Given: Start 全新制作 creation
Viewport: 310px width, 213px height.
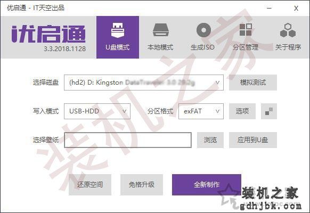Looking at the screenshot, I should (x=207, y=185).
